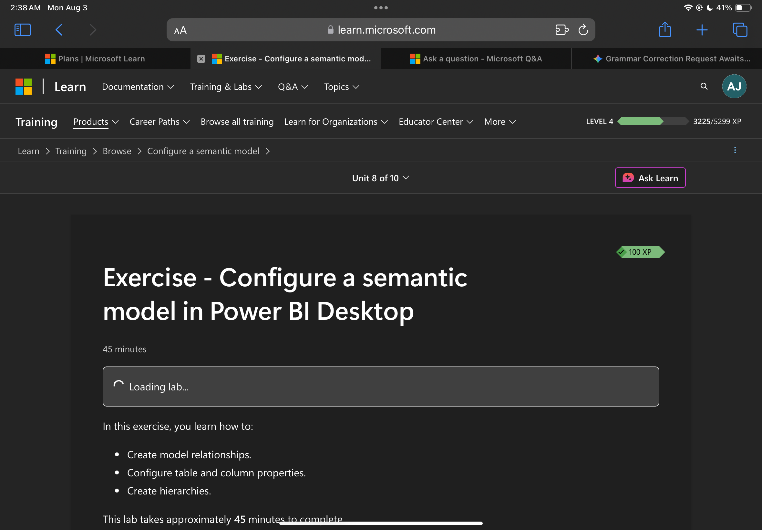The image size is (762, 530).
Task: Tap the Wi-Fi status icon
Action: pyautogui.click(x=688, y=8)
